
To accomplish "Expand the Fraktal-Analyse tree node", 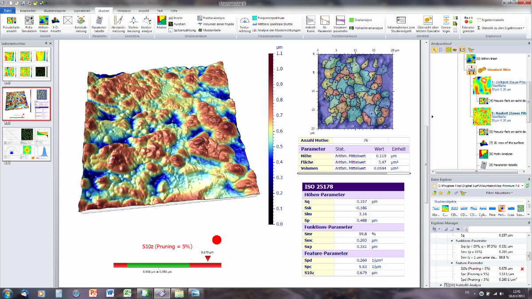I will (441, 285).
